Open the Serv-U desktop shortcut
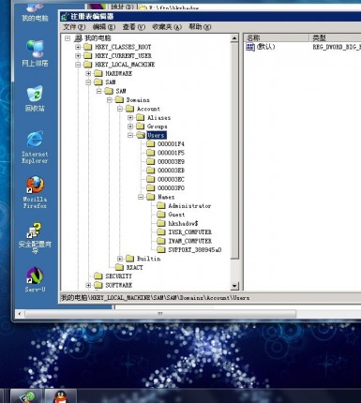Screen dimensions: 361x403 [35, 279]
